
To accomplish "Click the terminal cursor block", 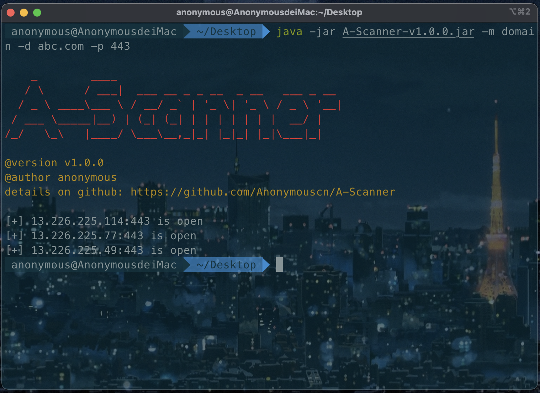I will [280, 264].
